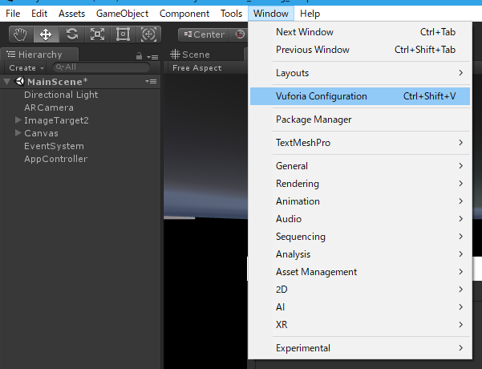The height and width of the screenshot is (369, 482).
Task: Select the Scale tool
Action: coord(97,34)
